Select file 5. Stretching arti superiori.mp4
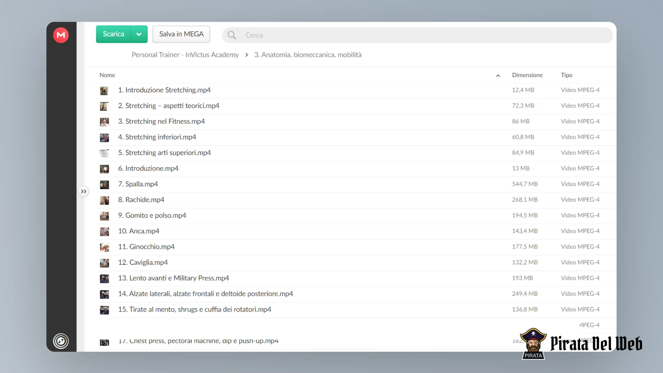This screenshot has width=663, height=373. 164,153
